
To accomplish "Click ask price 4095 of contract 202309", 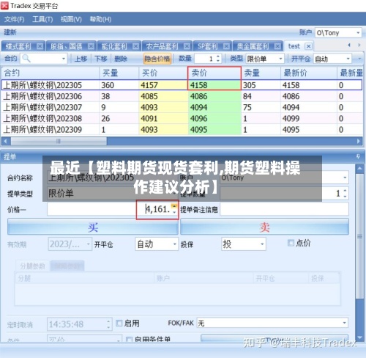I will 214,129.
